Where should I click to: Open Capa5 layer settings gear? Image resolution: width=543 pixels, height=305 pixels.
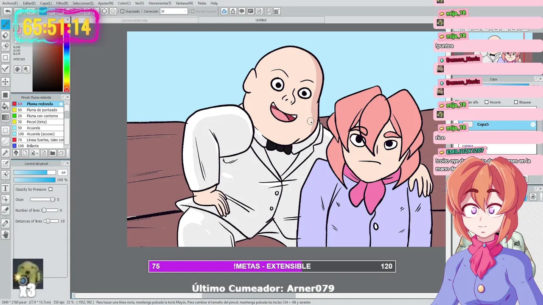(533, 125)
